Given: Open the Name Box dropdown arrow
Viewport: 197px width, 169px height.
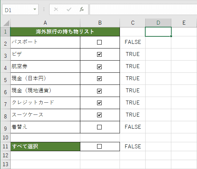Looking at the screenshot, I should [x=35, y=9].
